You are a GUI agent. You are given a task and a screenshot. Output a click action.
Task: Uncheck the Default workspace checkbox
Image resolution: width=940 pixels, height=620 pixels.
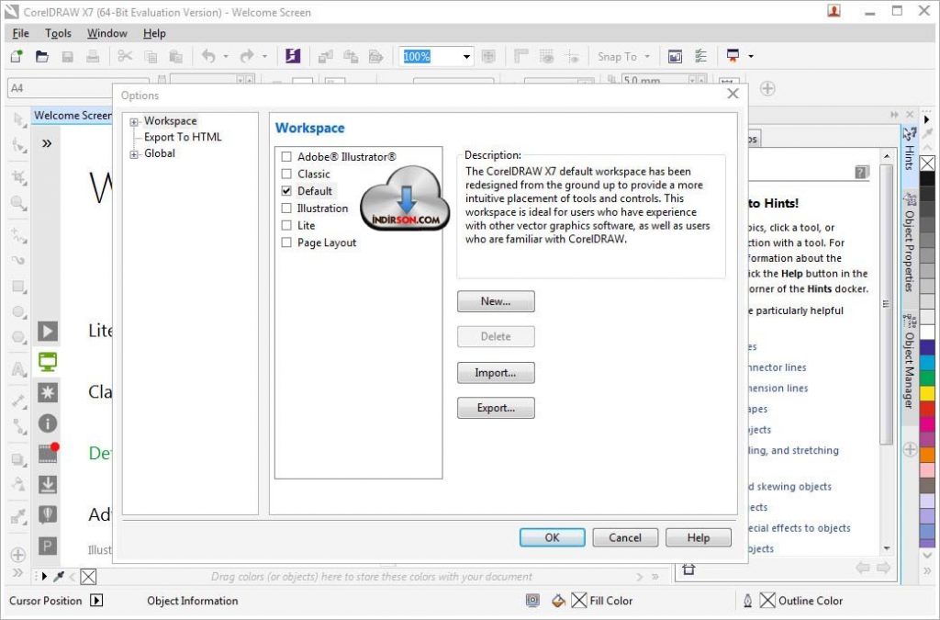pyautogui.click(x=286, y=191)
